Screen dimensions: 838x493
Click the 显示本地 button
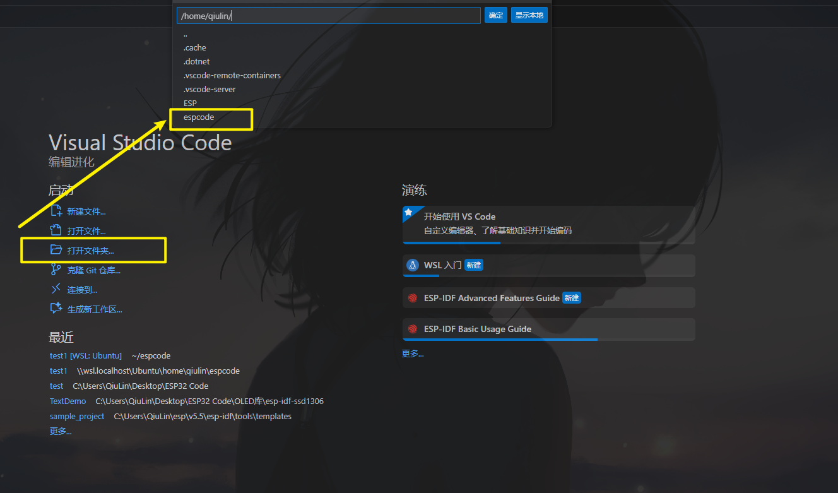click(529, 15)
